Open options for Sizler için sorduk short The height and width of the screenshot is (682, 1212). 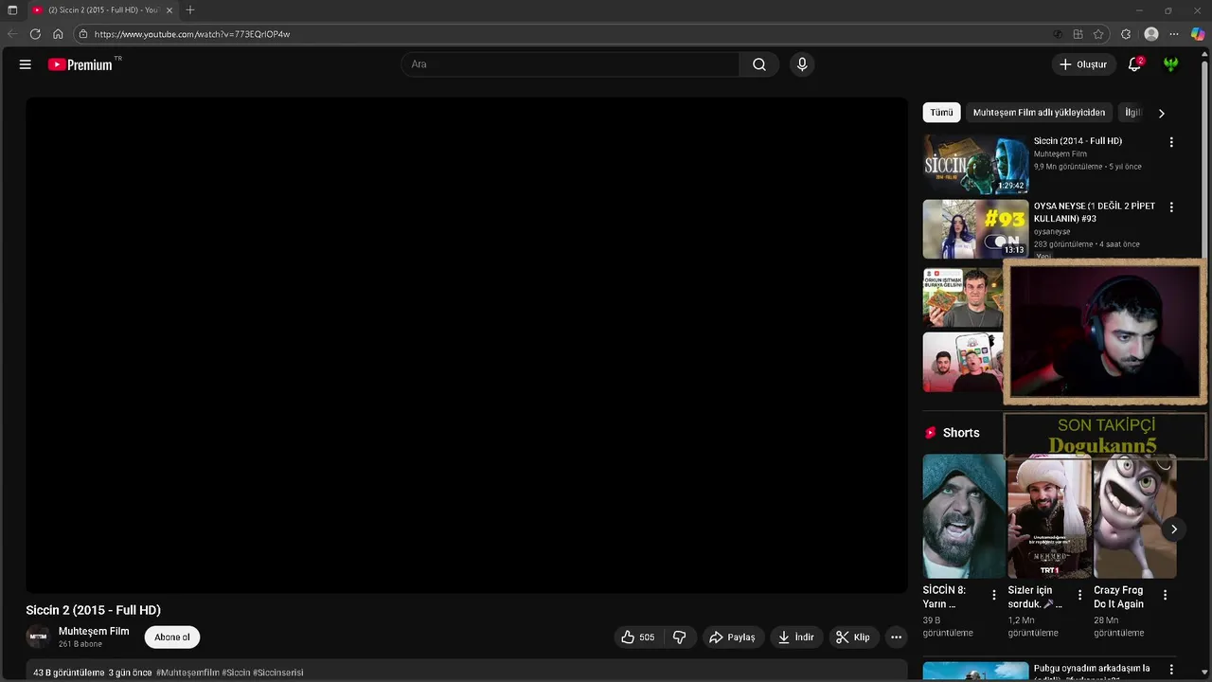tap(1079, 595)
